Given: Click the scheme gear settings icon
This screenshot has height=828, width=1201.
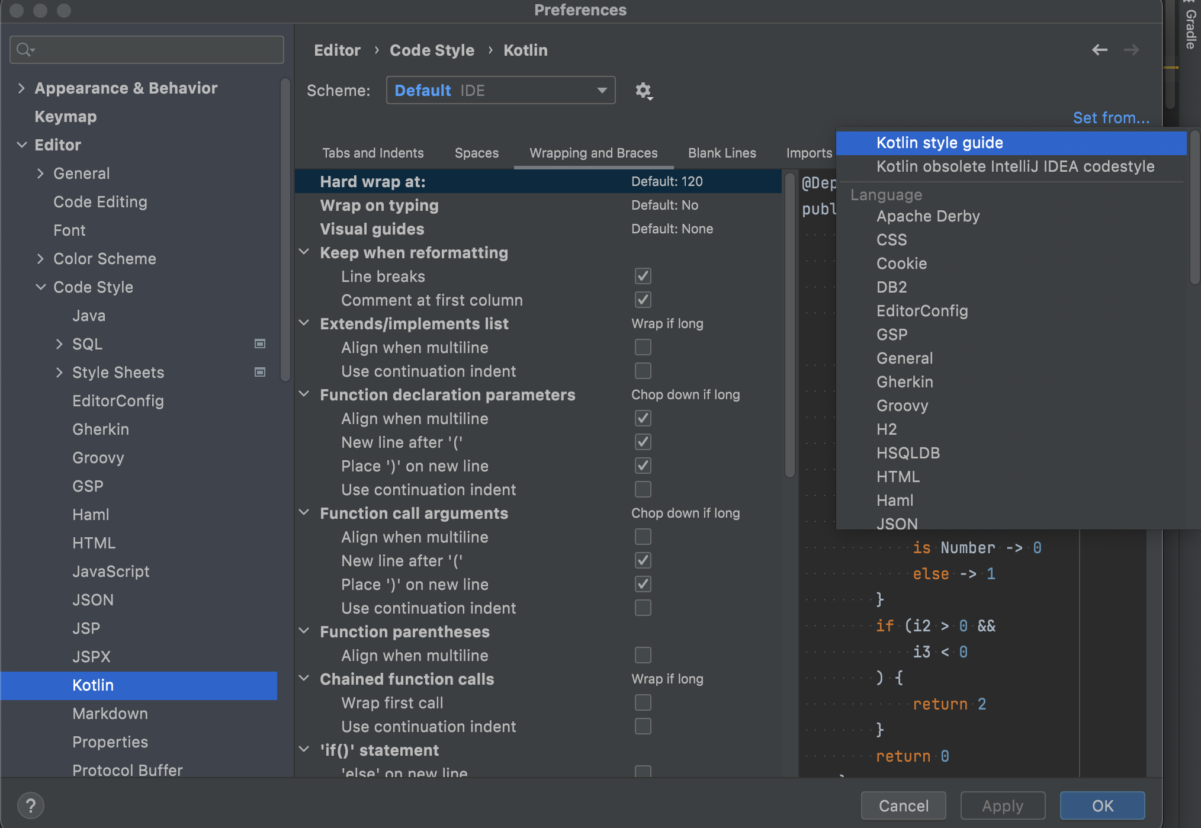Looking at the screenshot, I should pos(643,91).
